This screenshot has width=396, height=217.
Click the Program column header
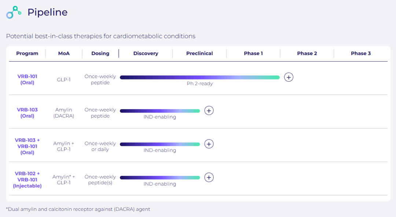pyautogui.click(x=27, y=54)
